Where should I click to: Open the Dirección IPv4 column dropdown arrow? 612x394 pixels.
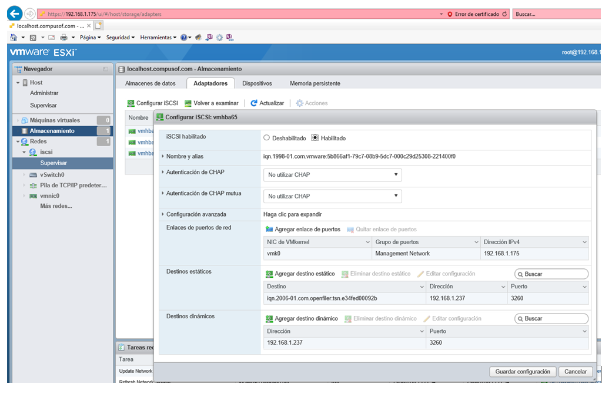point(584,242)
